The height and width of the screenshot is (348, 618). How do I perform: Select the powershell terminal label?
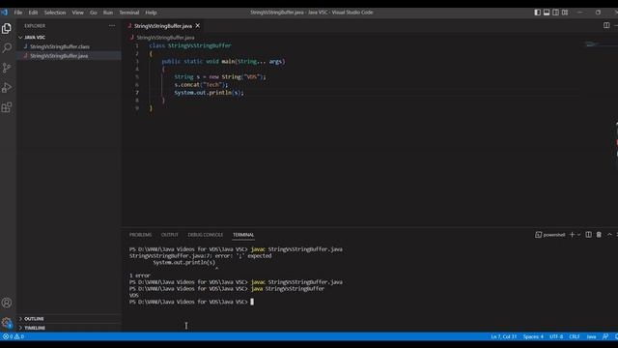click(550, 235)
